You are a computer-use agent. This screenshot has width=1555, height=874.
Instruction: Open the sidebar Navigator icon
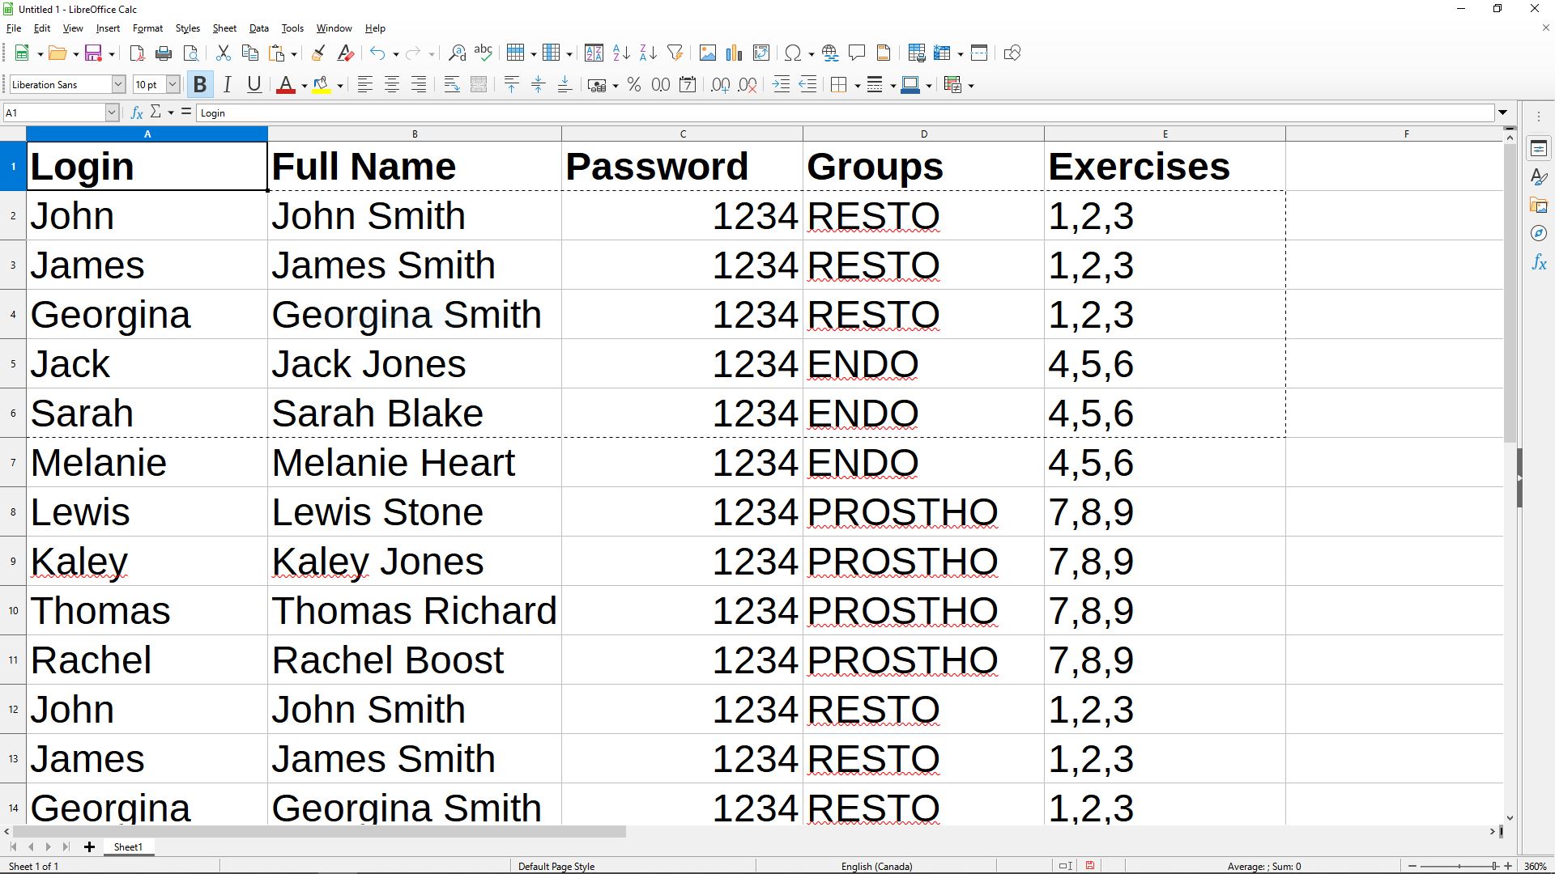coord(1539,234)
